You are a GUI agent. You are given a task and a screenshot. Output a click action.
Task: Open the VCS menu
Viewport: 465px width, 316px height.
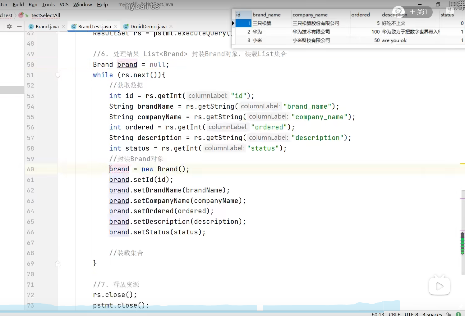pos(64,4)
